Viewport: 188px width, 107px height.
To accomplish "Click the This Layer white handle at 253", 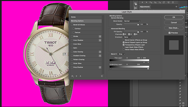I will click(148, 62).
